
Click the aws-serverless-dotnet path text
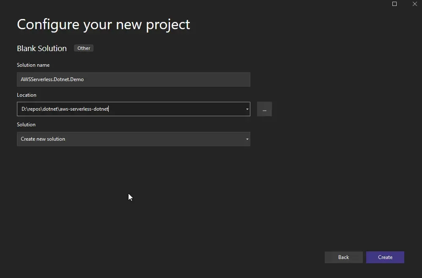(65, 109)
